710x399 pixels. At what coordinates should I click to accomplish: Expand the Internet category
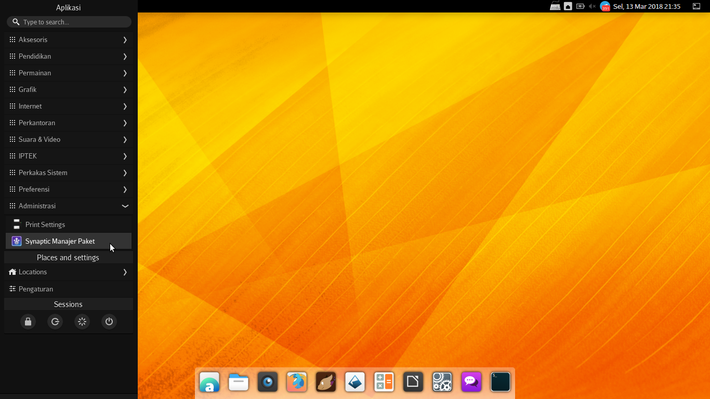tap(68, 107)
